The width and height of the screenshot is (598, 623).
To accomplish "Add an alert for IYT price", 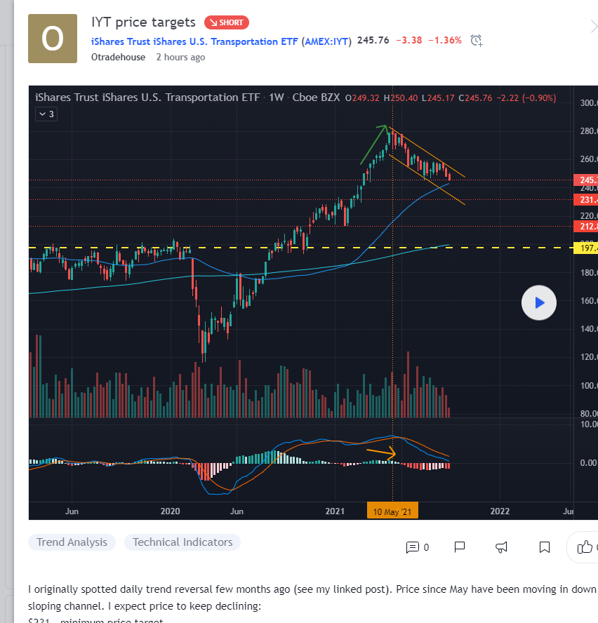I will (477, 41).
